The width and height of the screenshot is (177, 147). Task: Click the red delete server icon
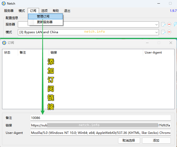coord(169,24)
